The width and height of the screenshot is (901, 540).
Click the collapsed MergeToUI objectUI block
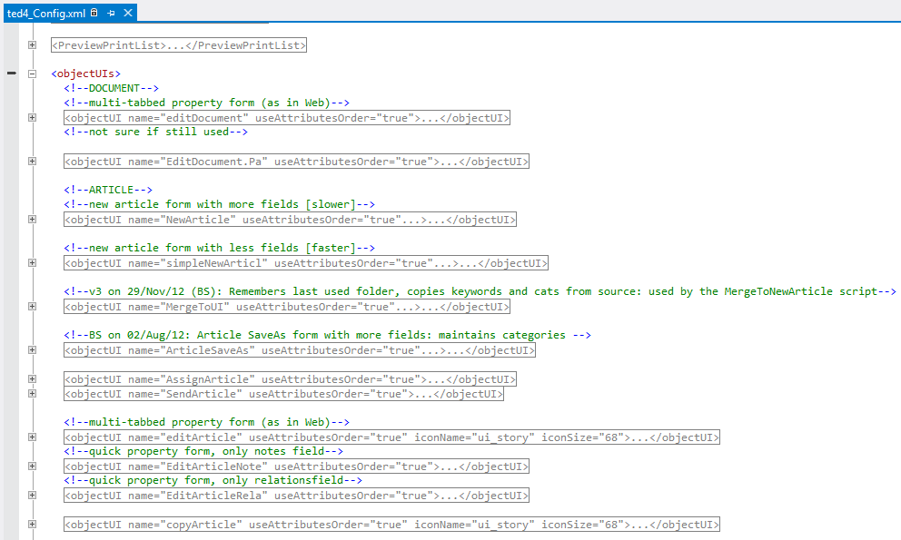(x=287, y=307)
